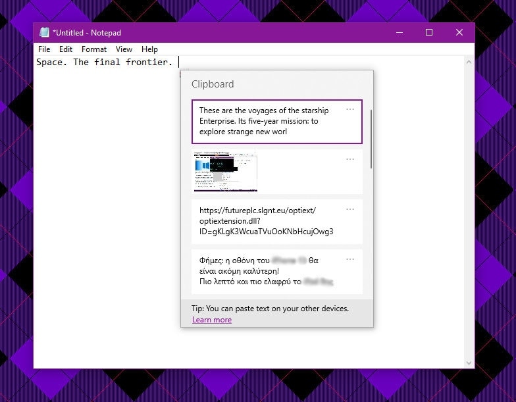
Task: Click Notepad's scroll down arrow
Action: coord(469,363)
